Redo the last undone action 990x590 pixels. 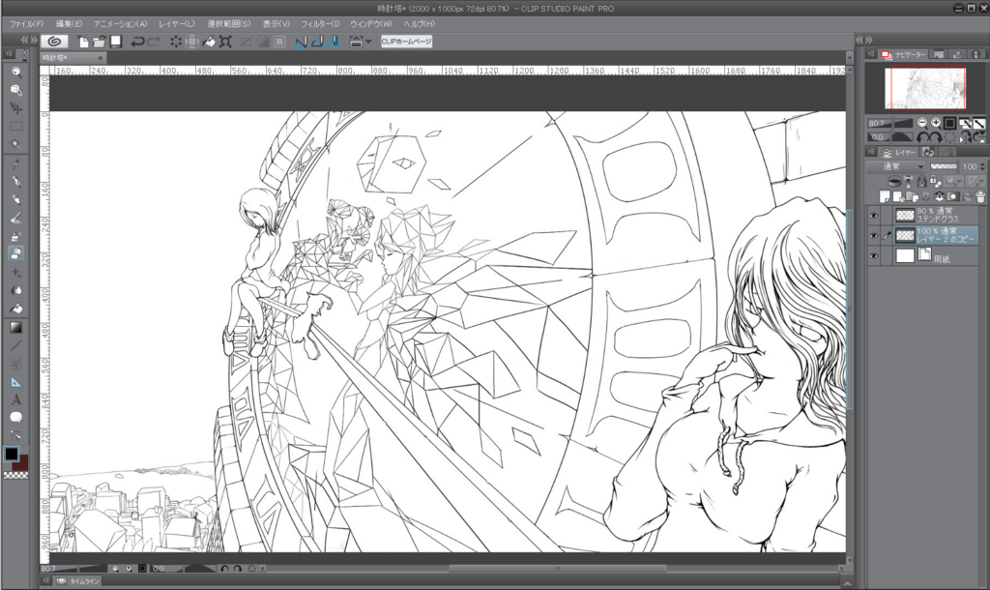(154, 42)
